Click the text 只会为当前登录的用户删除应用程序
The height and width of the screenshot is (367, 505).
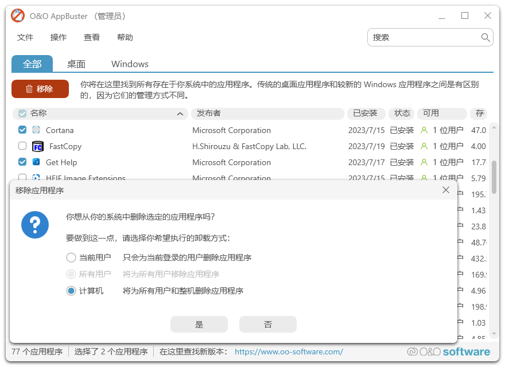point(187,257)
